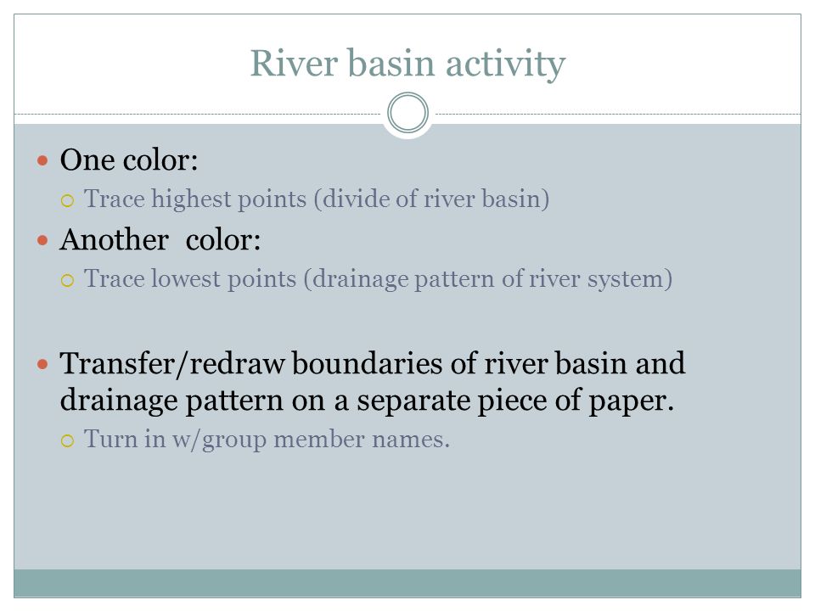Click the orange bullet beside "Transfer/redraw boundaries"

point(42,364)
